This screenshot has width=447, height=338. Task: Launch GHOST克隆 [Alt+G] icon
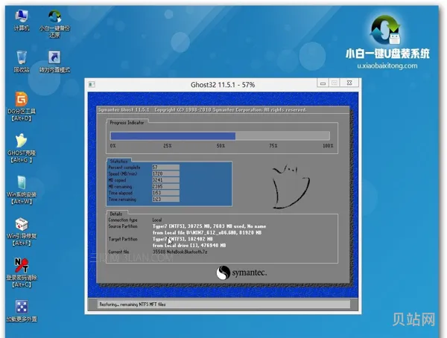tap(22, 148)
